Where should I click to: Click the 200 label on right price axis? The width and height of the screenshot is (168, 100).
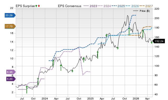click(157, 18)
